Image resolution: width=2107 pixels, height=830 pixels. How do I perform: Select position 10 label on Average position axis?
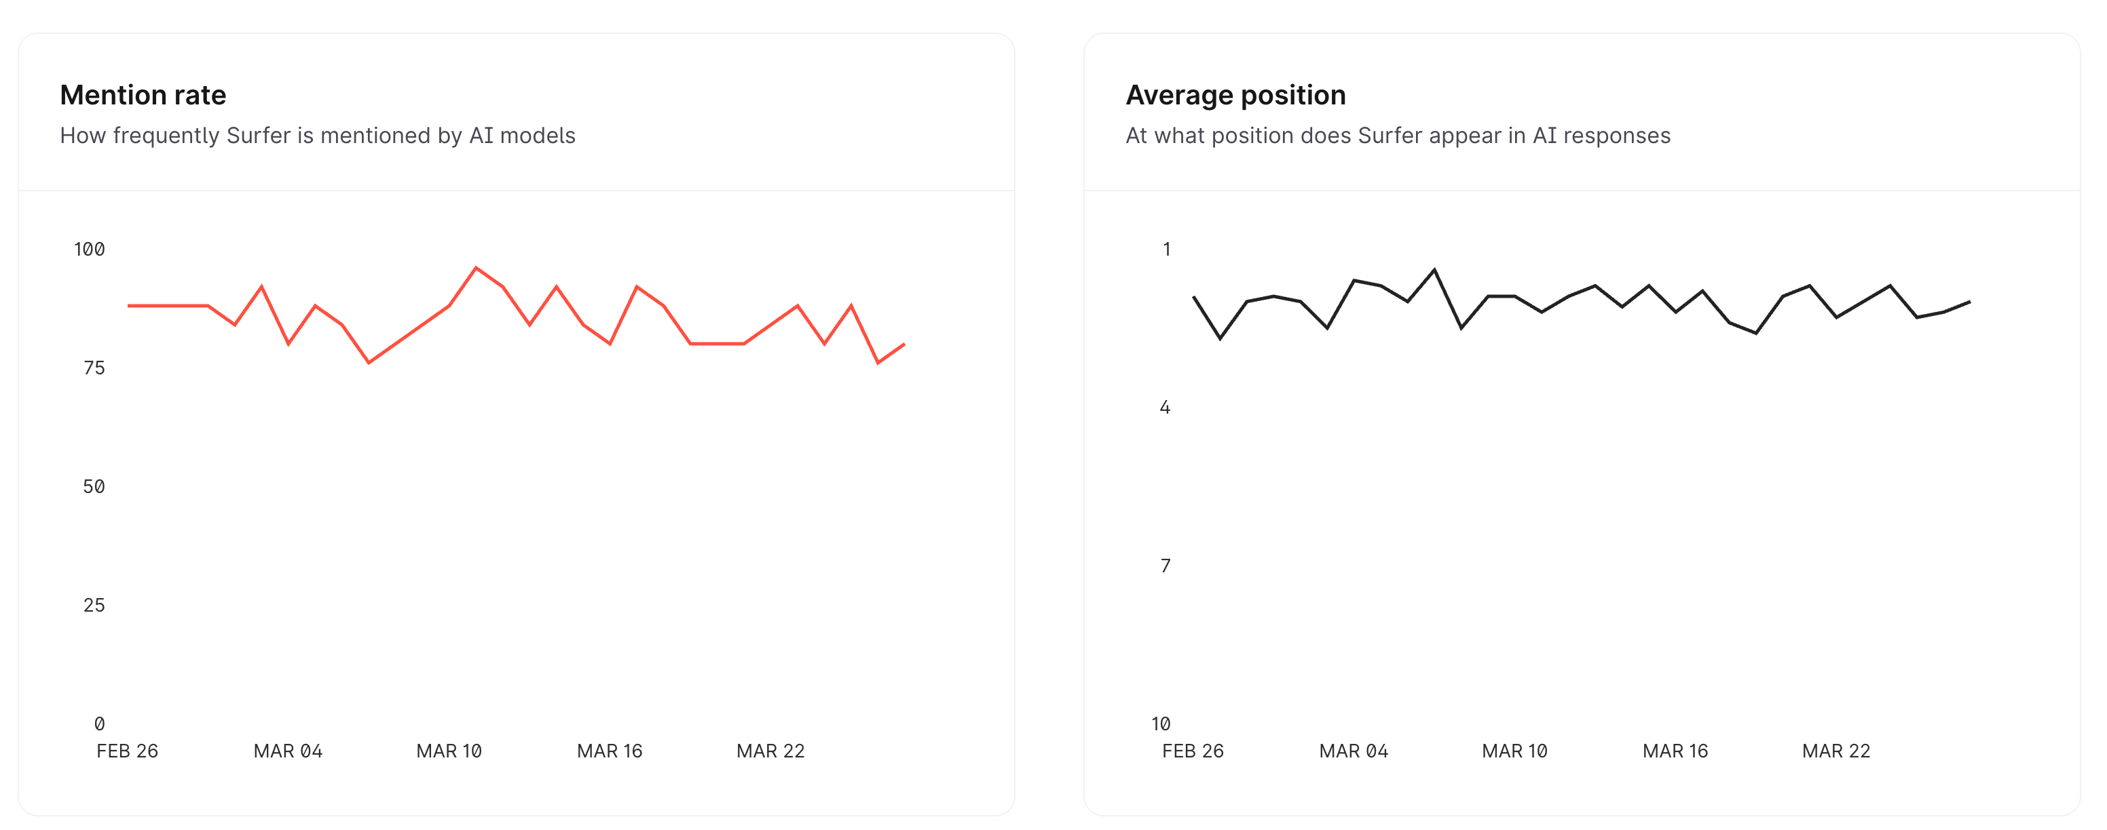pyautogui.click(x=1161, y=724)
